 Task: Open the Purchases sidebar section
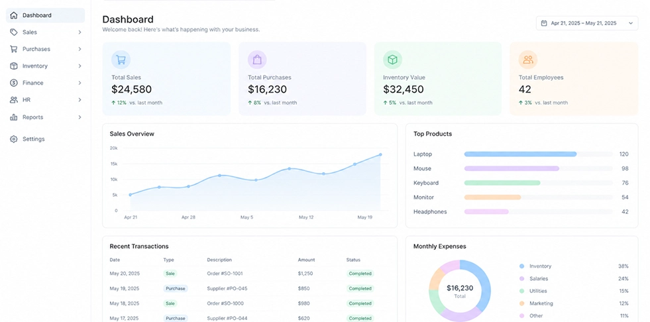45,49
